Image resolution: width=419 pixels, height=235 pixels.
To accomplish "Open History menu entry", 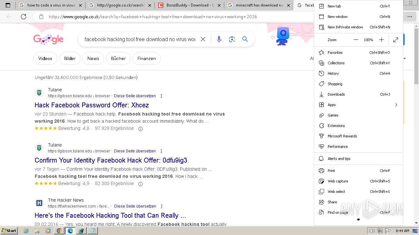I will click(x=358, y=73).
